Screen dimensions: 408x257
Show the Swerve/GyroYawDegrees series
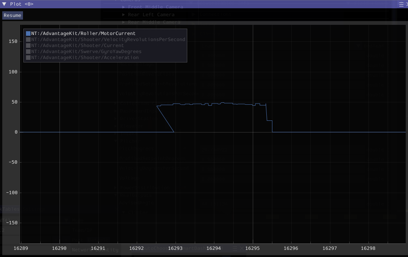pyautogui.click(x=84, y=51)
